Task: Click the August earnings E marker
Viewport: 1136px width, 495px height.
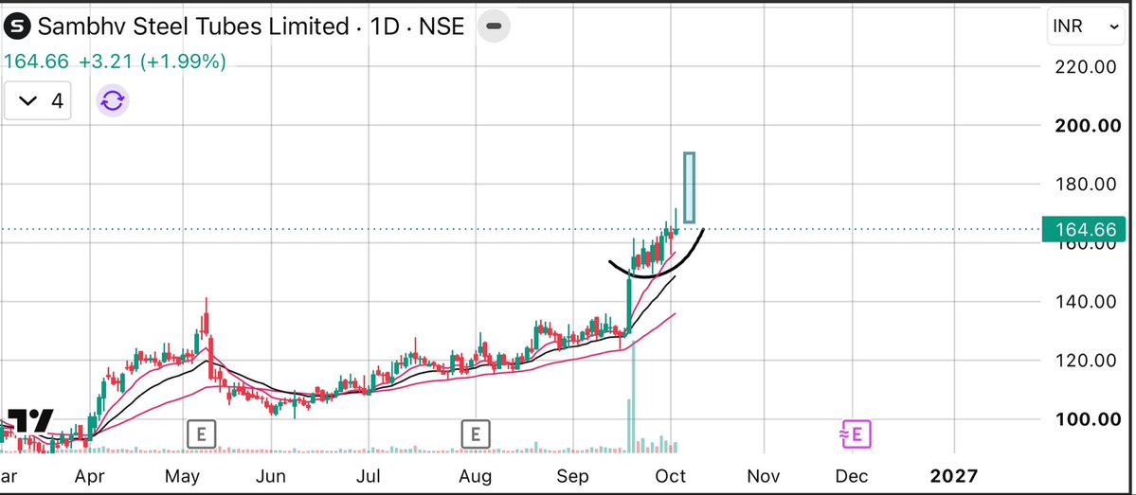Action: (476, 434)
